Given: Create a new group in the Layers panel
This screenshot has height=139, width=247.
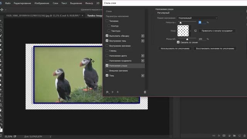Looking at the screenshot, I should [234, 136].
